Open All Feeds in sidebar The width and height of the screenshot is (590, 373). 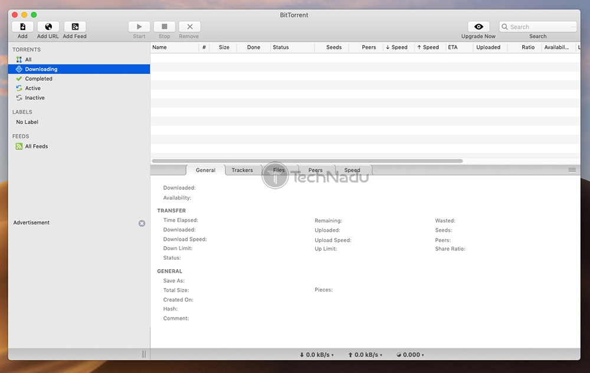(x=79, y=146)
